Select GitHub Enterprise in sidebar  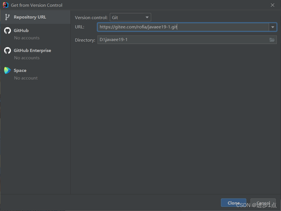[35, 54]
